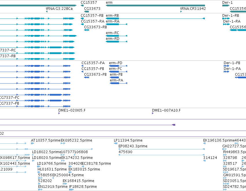Select the 558056 feature

point(40,178)
